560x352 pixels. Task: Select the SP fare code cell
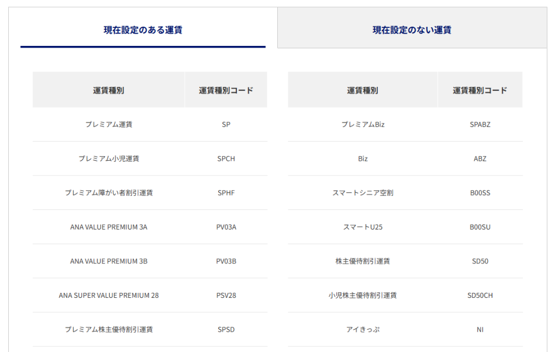coord(226,125)
